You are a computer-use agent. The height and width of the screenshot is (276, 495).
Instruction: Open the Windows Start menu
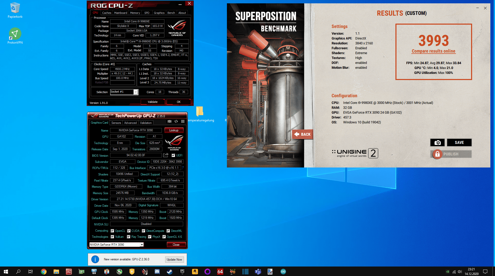[6, 271]
